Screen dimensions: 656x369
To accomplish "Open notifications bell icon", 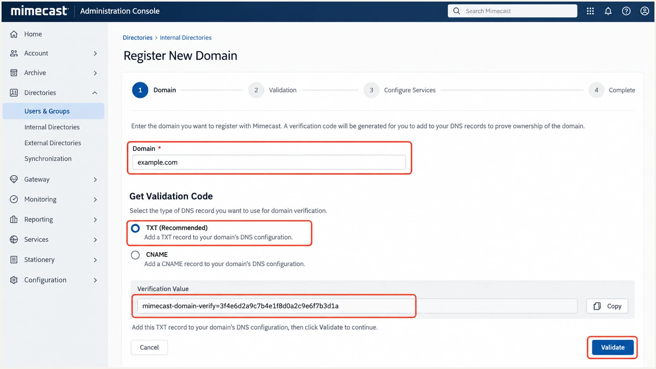I will [x=608, y=11].
